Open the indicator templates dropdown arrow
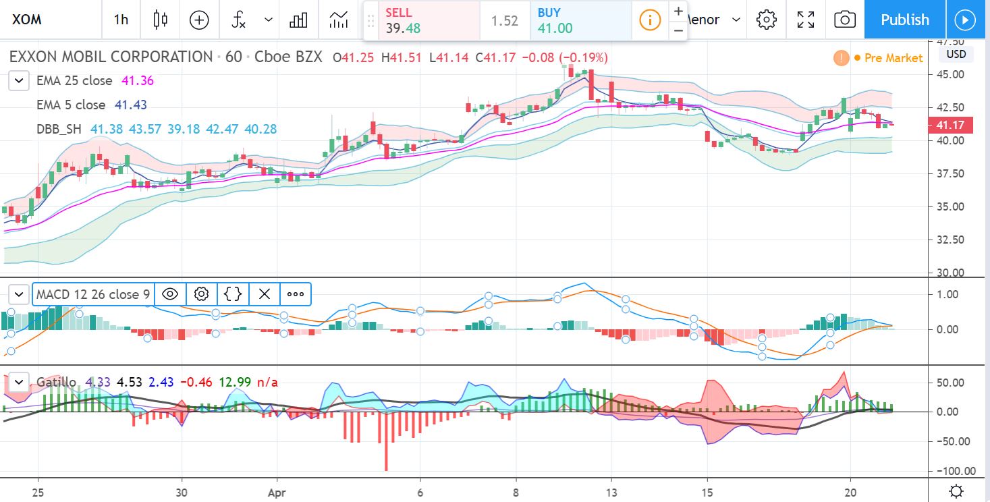 (269, 20)
